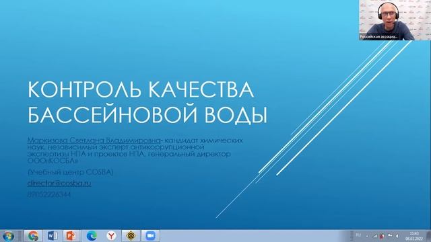
Task: Click the Show desktop strip
Action: (429, 236)
